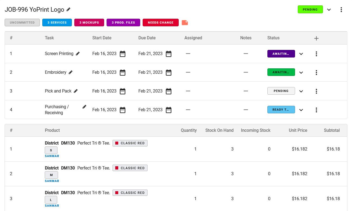Click the 3 Prod. Files button
This screenshot has width=352, height=211.
point(123,23)
